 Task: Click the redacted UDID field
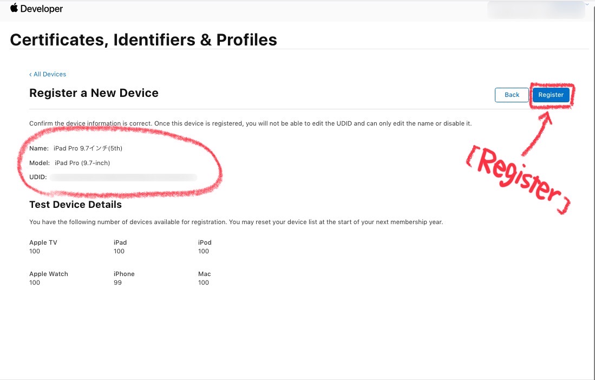[123, 177]
